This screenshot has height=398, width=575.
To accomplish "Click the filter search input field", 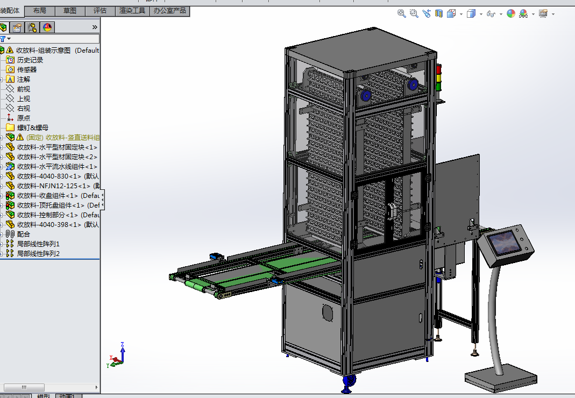I will click(x=55, y=39).
